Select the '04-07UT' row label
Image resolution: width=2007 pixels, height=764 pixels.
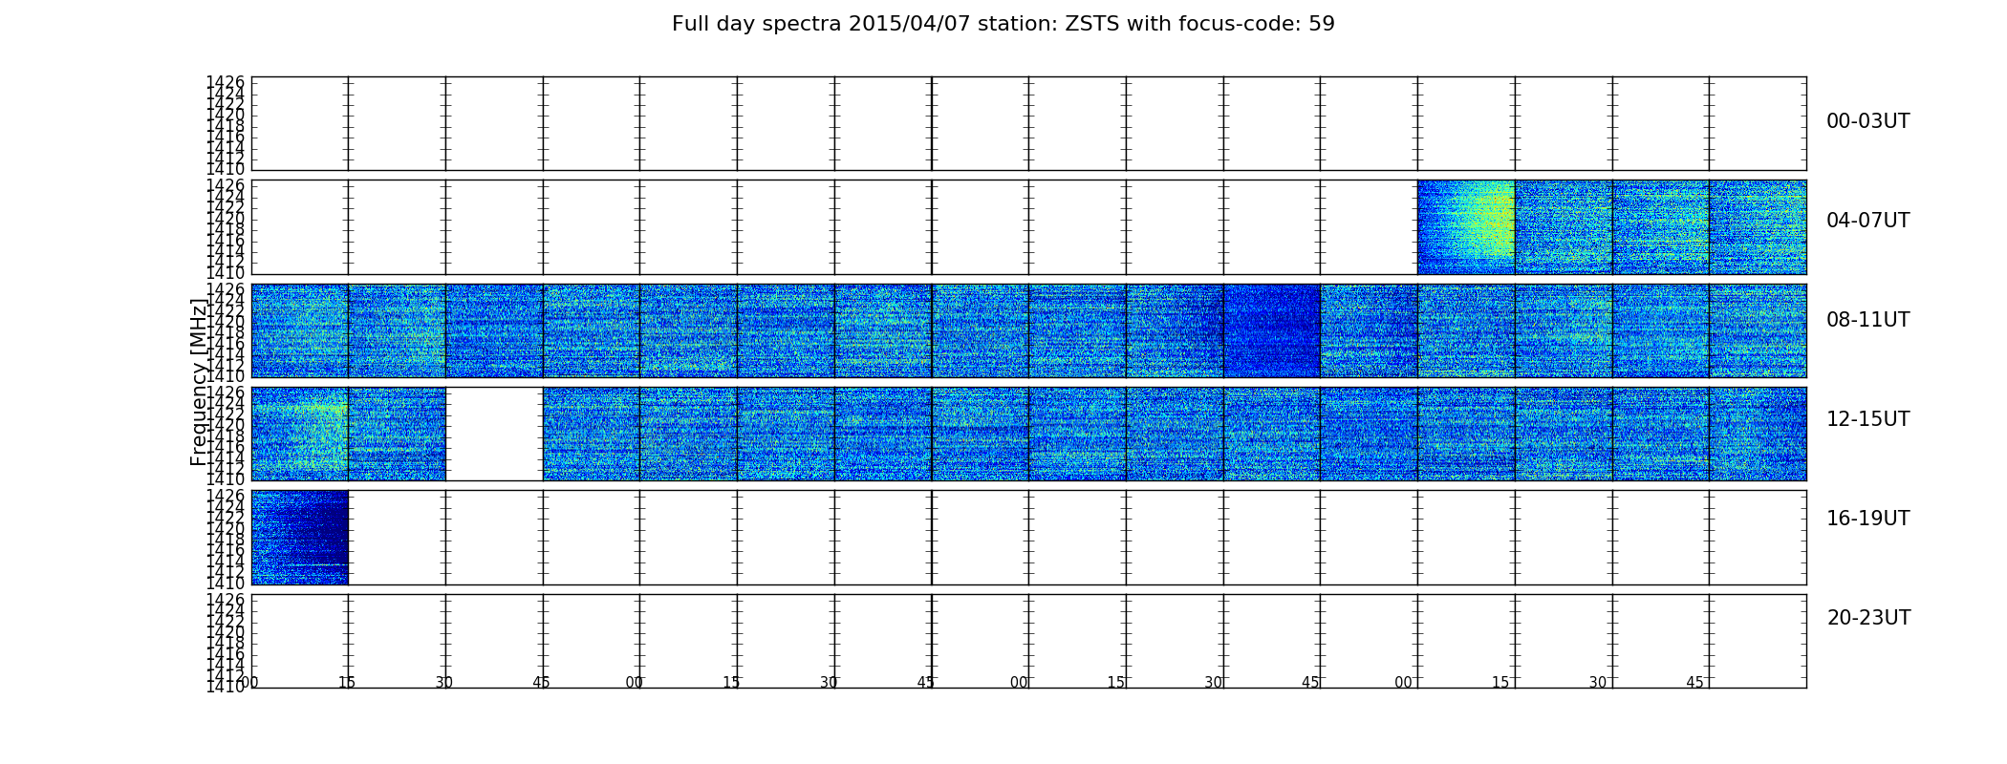point(1867,221)
